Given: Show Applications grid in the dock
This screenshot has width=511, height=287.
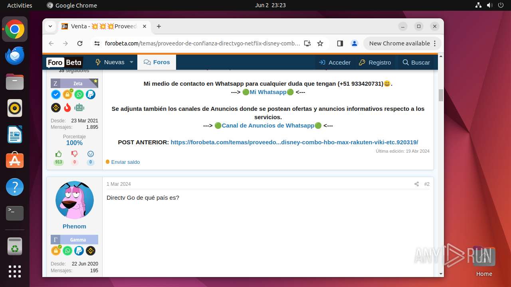Looking at the screenshot, I should (15, 271).
